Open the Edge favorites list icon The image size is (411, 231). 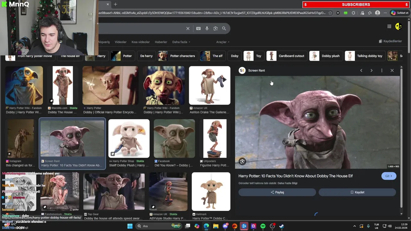[x=370, y=13]
